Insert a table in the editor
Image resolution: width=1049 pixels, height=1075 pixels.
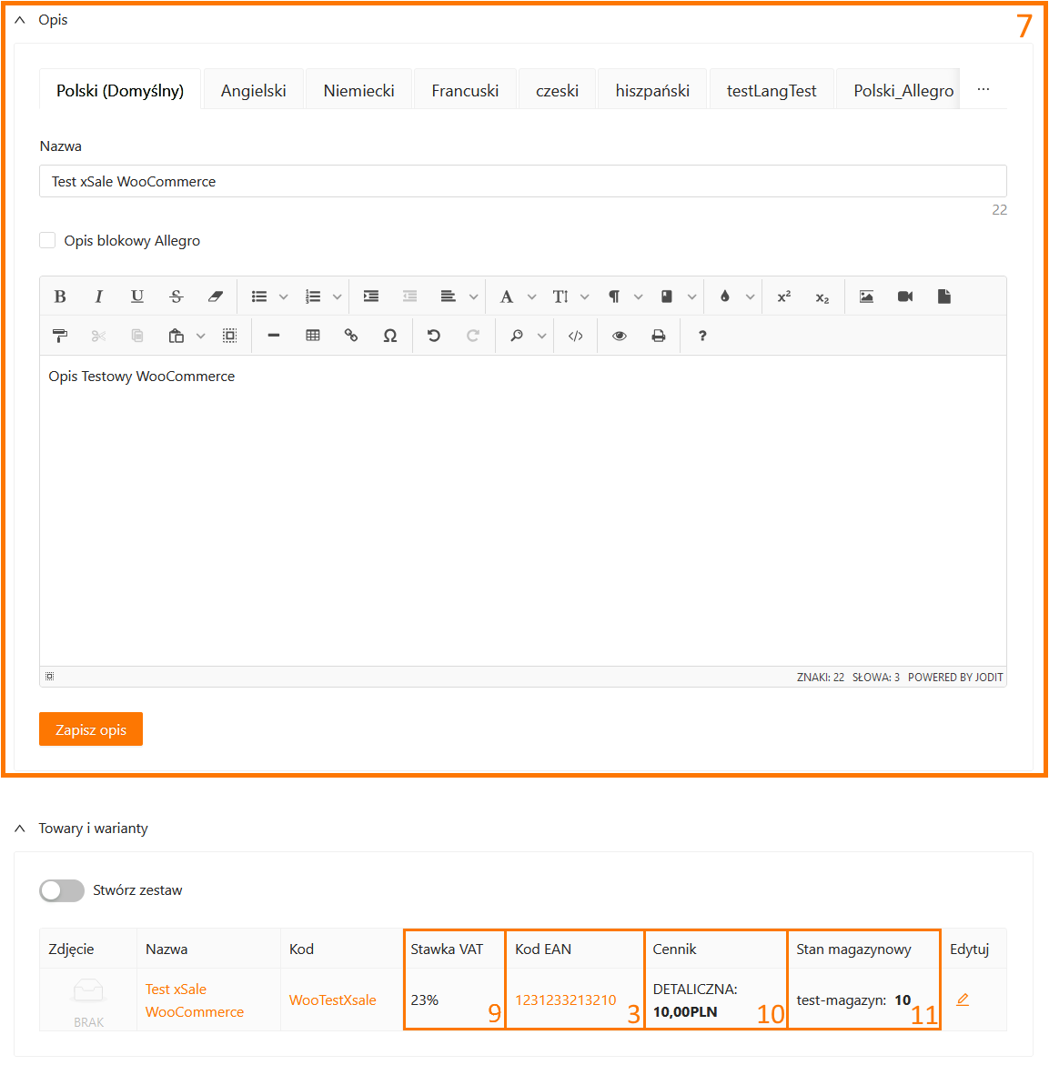point(313,336)
